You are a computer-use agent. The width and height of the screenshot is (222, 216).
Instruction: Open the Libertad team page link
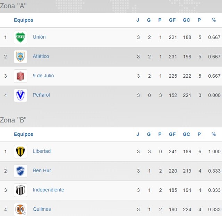[x=42, y=151]
